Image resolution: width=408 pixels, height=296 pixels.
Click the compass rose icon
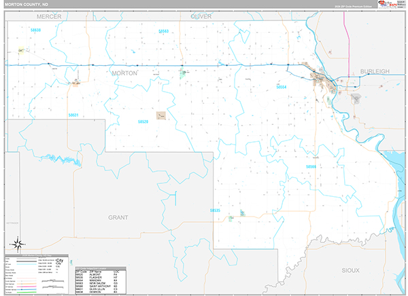[x=17, y=244]
